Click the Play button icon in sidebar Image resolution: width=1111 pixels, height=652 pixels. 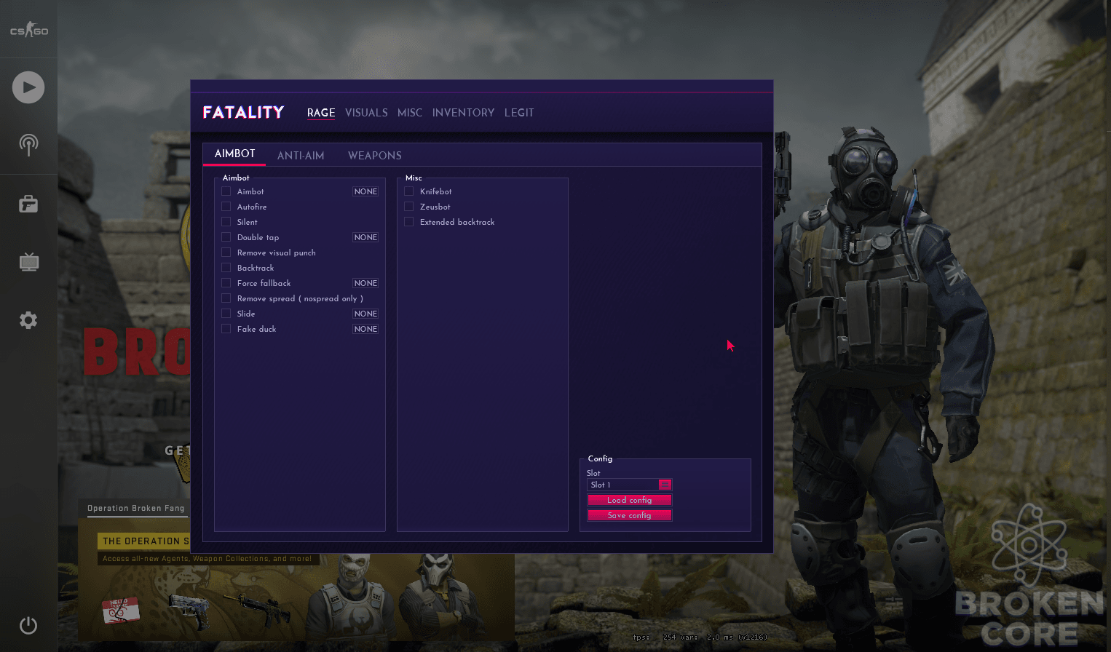[x=28, y=87]
